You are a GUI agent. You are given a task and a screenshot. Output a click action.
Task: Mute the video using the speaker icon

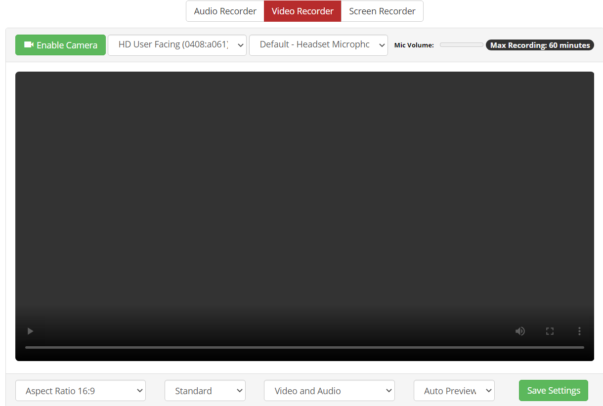[x=520, y=331]
